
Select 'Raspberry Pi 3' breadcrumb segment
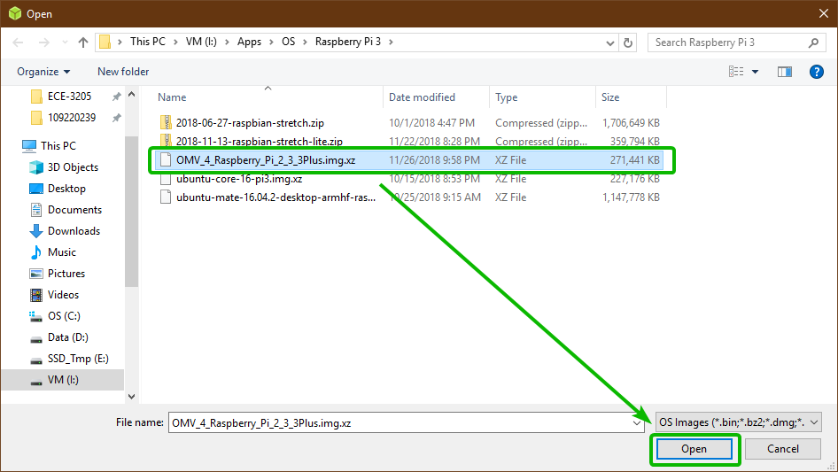pyautogui.click(x=348, y=42)
